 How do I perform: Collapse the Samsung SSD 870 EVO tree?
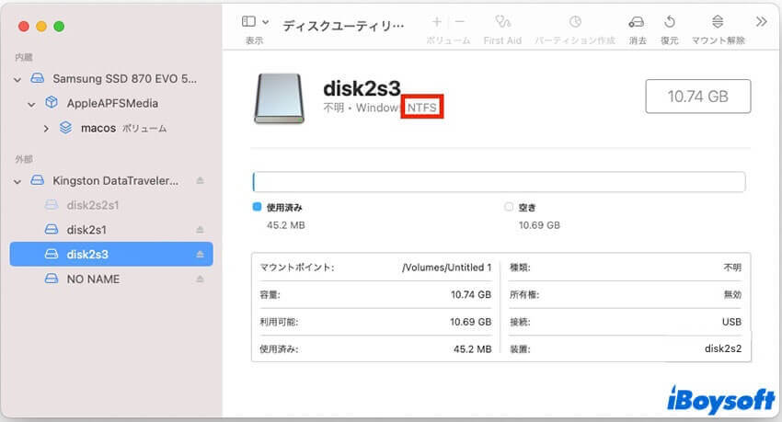click(x=18, y=79)
